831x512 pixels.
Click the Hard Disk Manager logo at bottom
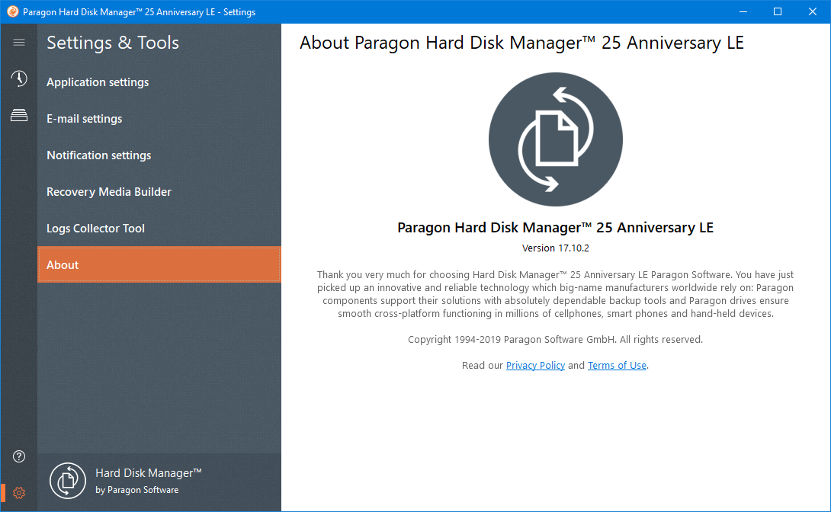pos(68,481)
